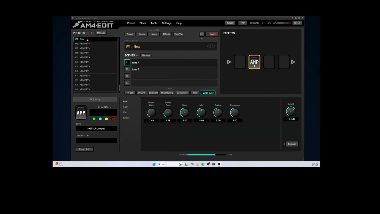The width and height of the screenshot is (380, 214).
Task: Go to previous preset with left arrow
Action: pos(209,46)
